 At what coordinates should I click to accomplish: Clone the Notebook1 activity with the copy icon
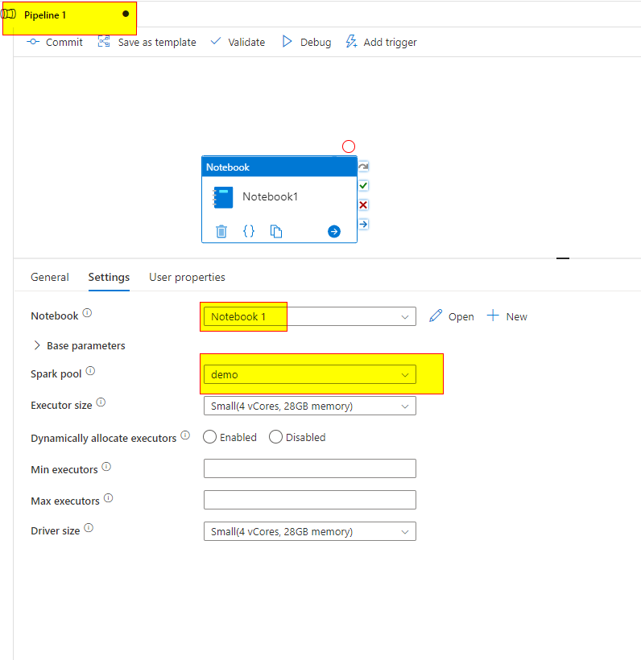[276, 231]
